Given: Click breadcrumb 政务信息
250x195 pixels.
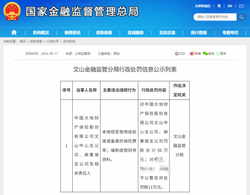Looking at the screenshot, I should (36, 41).
